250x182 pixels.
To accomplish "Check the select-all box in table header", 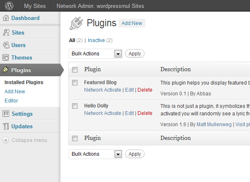I will [x=75, y=70].
